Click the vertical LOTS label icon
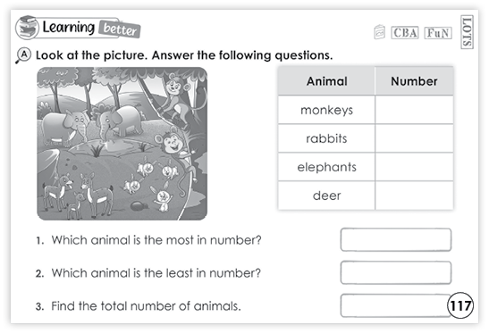Viewport: 489px width, 333px height. click(x=467, y=32)
